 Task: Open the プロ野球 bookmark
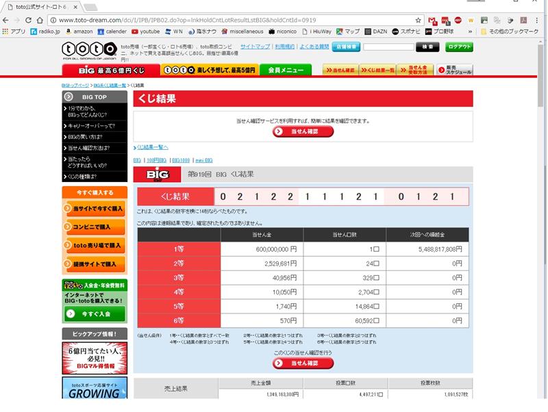click(439, 31)
